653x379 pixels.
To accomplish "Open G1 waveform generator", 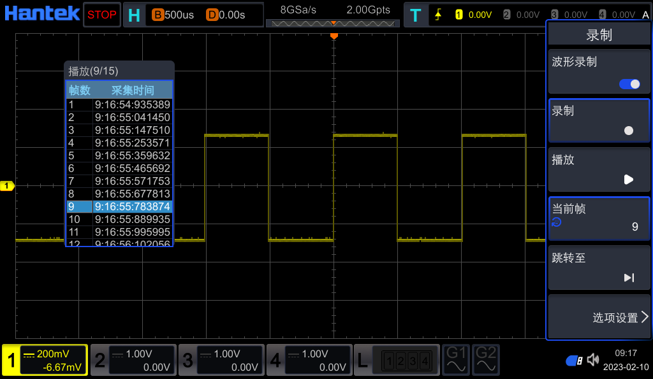I will [x=457, y=360].
